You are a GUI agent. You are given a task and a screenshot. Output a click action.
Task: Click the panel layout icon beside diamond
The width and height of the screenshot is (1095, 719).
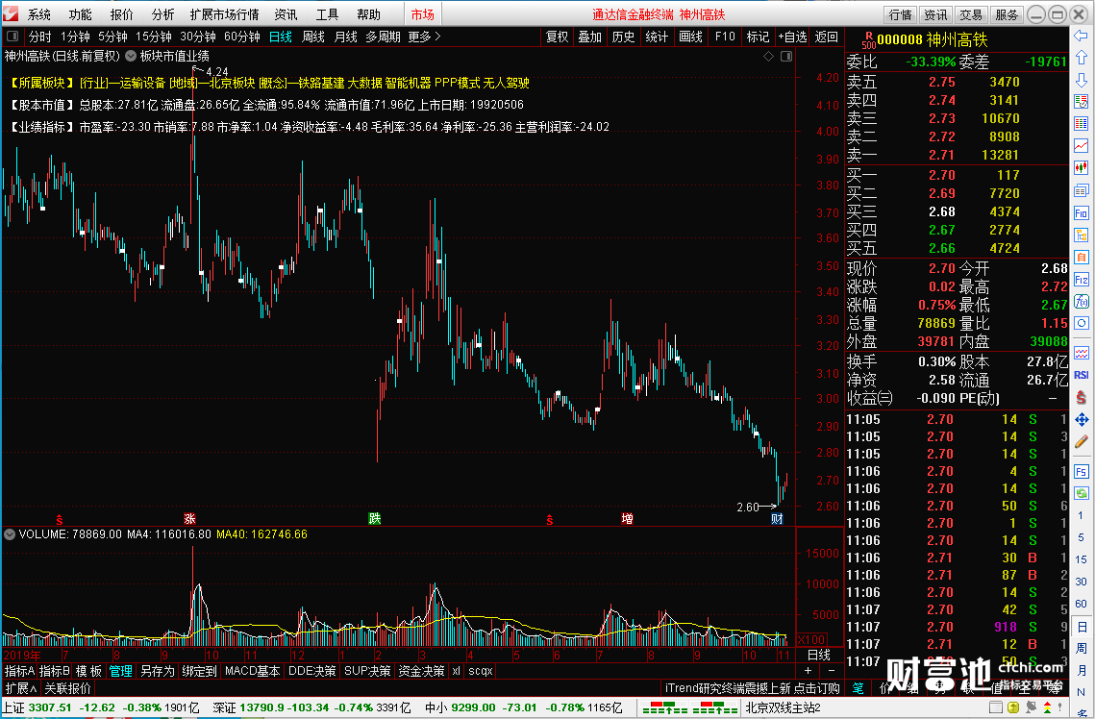tap(786, 56)
